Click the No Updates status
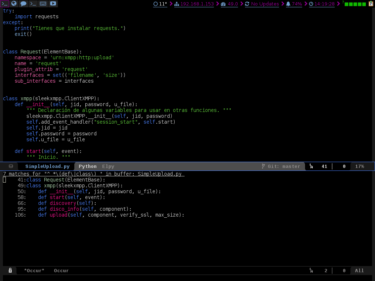Viewport: 375px width, 281px height. 265,4
